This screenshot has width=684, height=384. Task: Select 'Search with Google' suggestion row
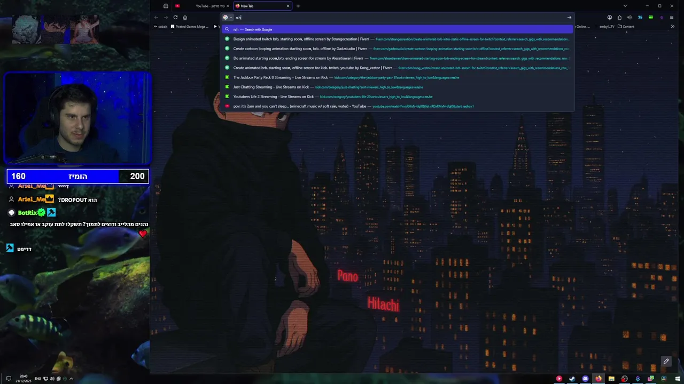[398, 29]
